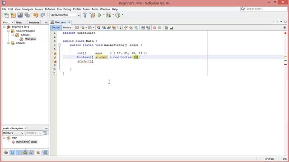Click Find Next Occurrence editor icon
The width and height of the screenshot is (289, 162).
[109, 28]
